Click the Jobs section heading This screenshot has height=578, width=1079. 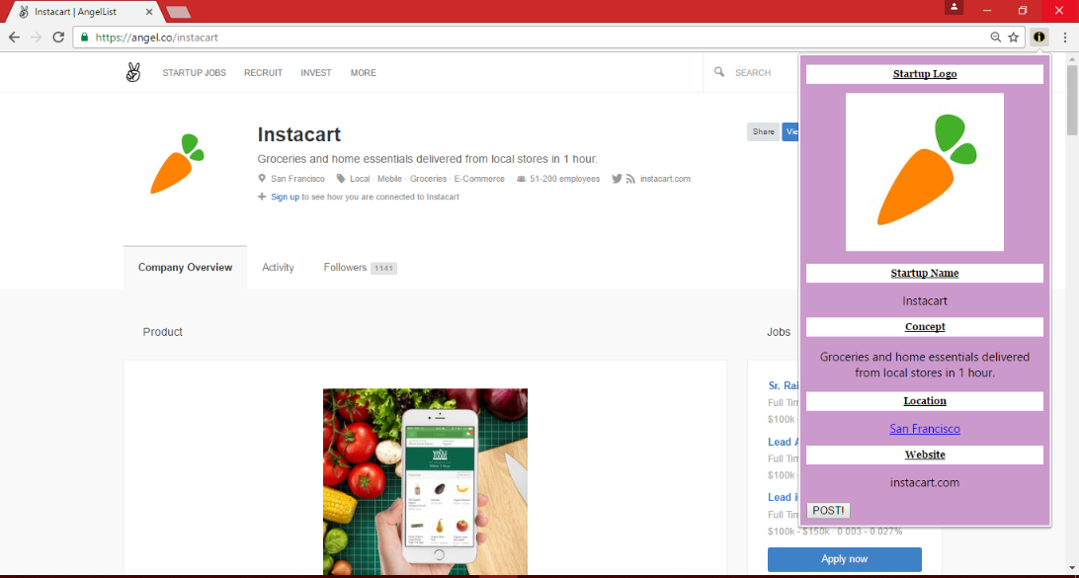779,332
